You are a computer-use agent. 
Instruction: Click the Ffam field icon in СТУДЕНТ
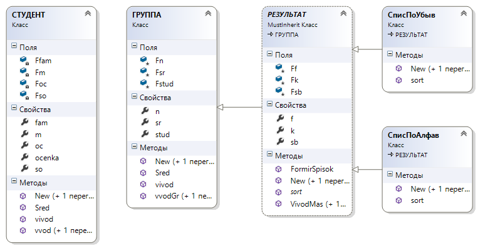point(24,60)
